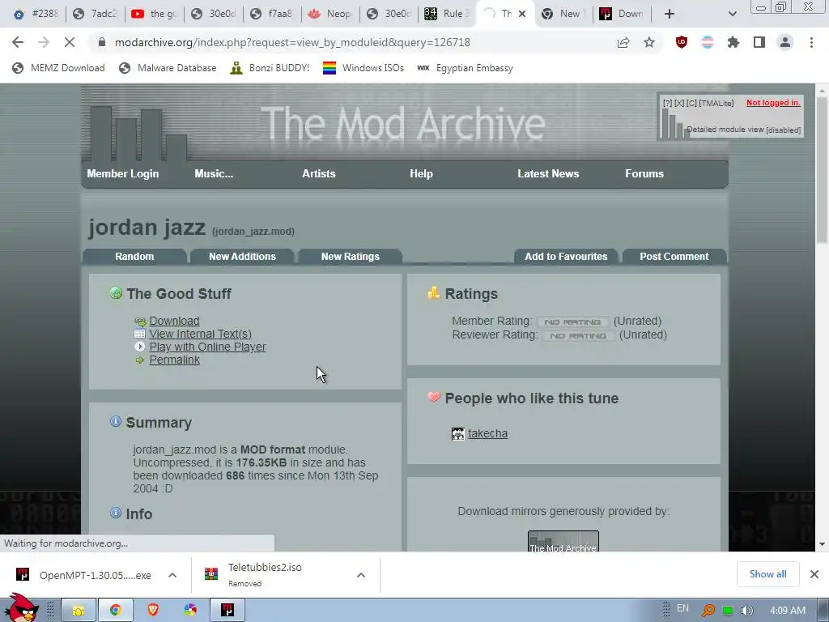Click the Mod Archive mirror banner
Viewport: 829px width, 622px height.
[x=563, y=541]
